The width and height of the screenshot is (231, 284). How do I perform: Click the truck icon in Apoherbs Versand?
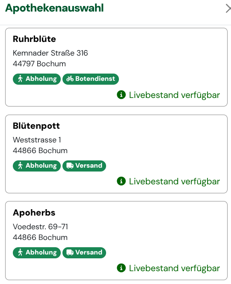70,252
